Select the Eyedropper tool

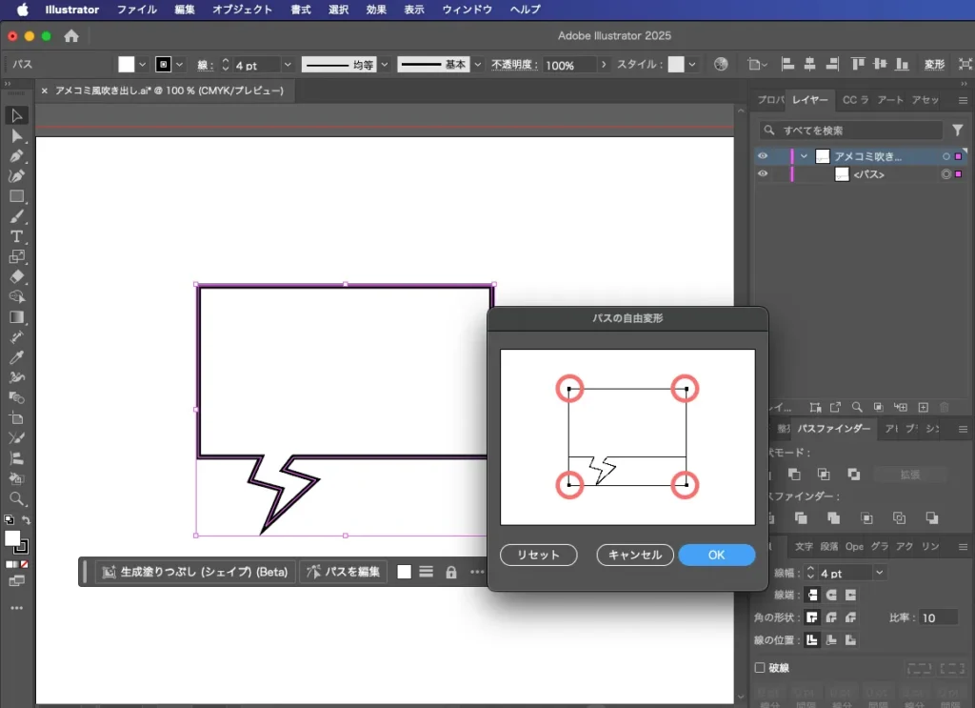coord(16,357)
